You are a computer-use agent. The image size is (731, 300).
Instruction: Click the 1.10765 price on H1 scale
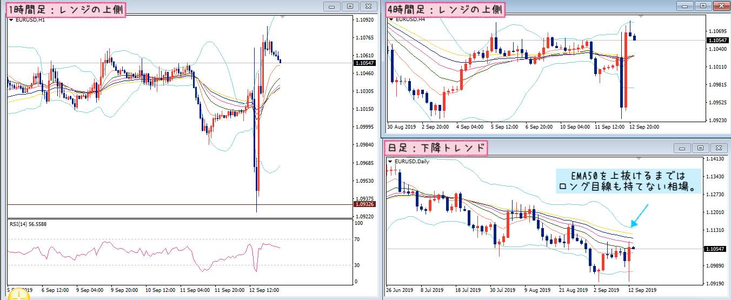point(365,37)
